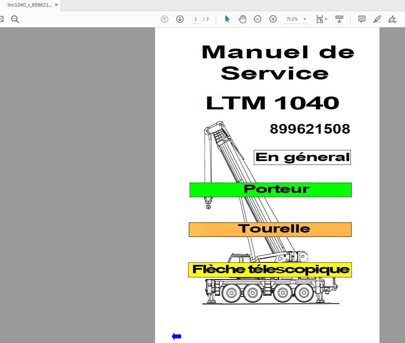This screenshot has height=343, width=405.
Task: Open the yellow Flèche télescopique section
Action: click(x=270, y=270)
